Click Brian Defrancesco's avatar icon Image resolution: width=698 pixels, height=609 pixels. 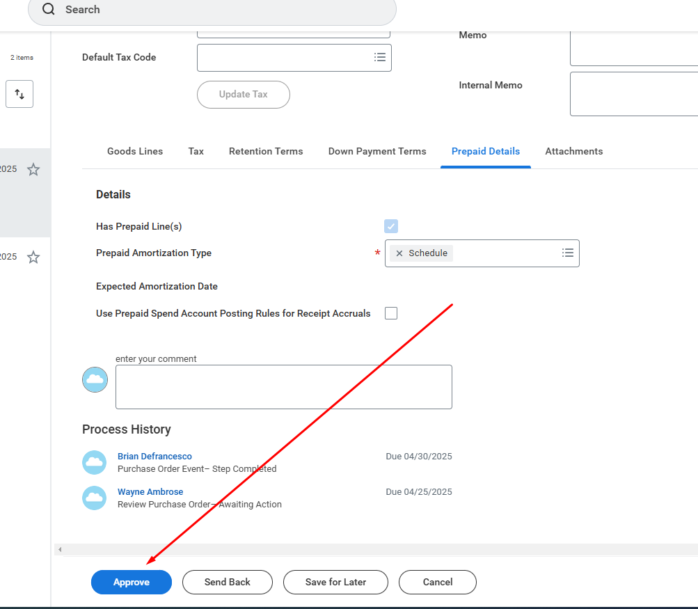pyautogui.click(x=95, y=462)
